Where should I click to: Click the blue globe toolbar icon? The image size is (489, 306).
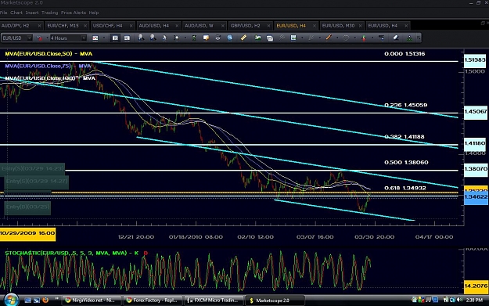[230, 38]
